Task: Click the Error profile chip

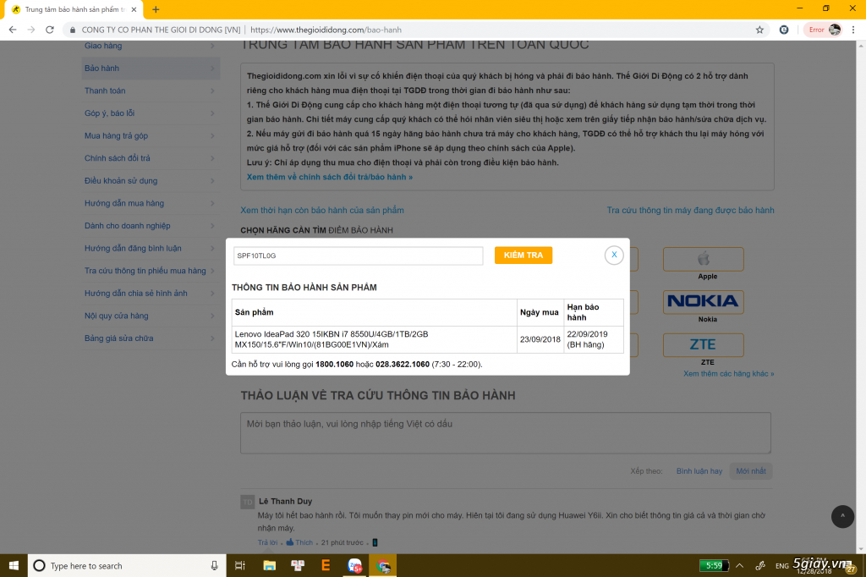Action: click(x=824, y=30)
